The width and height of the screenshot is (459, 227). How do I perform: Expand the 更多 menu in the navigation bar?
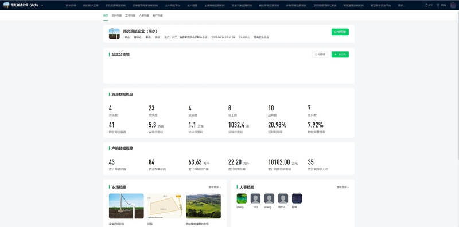(x=402, y=5)
